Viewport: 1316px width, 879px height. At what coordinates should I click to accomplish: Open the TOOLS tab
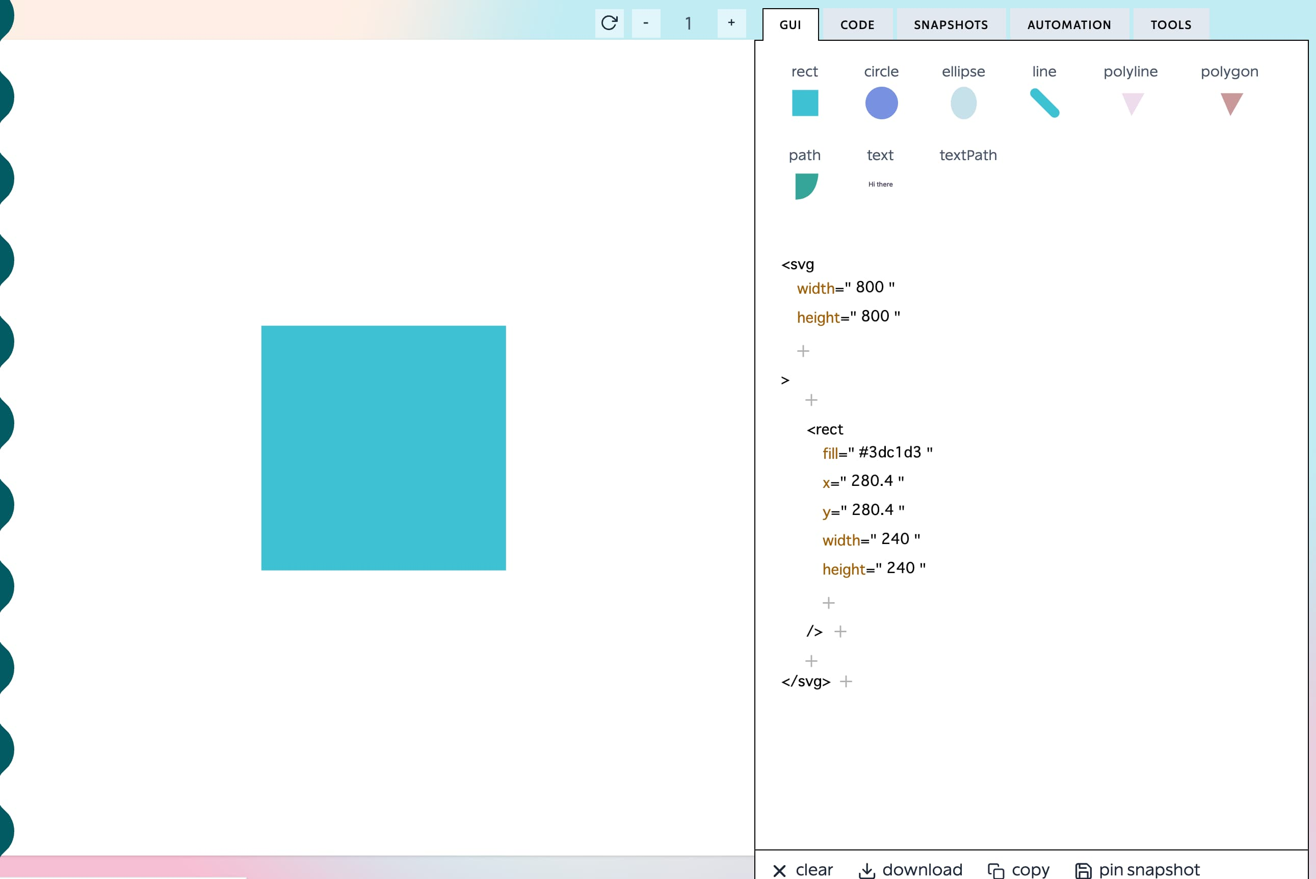coord(1171,24)
